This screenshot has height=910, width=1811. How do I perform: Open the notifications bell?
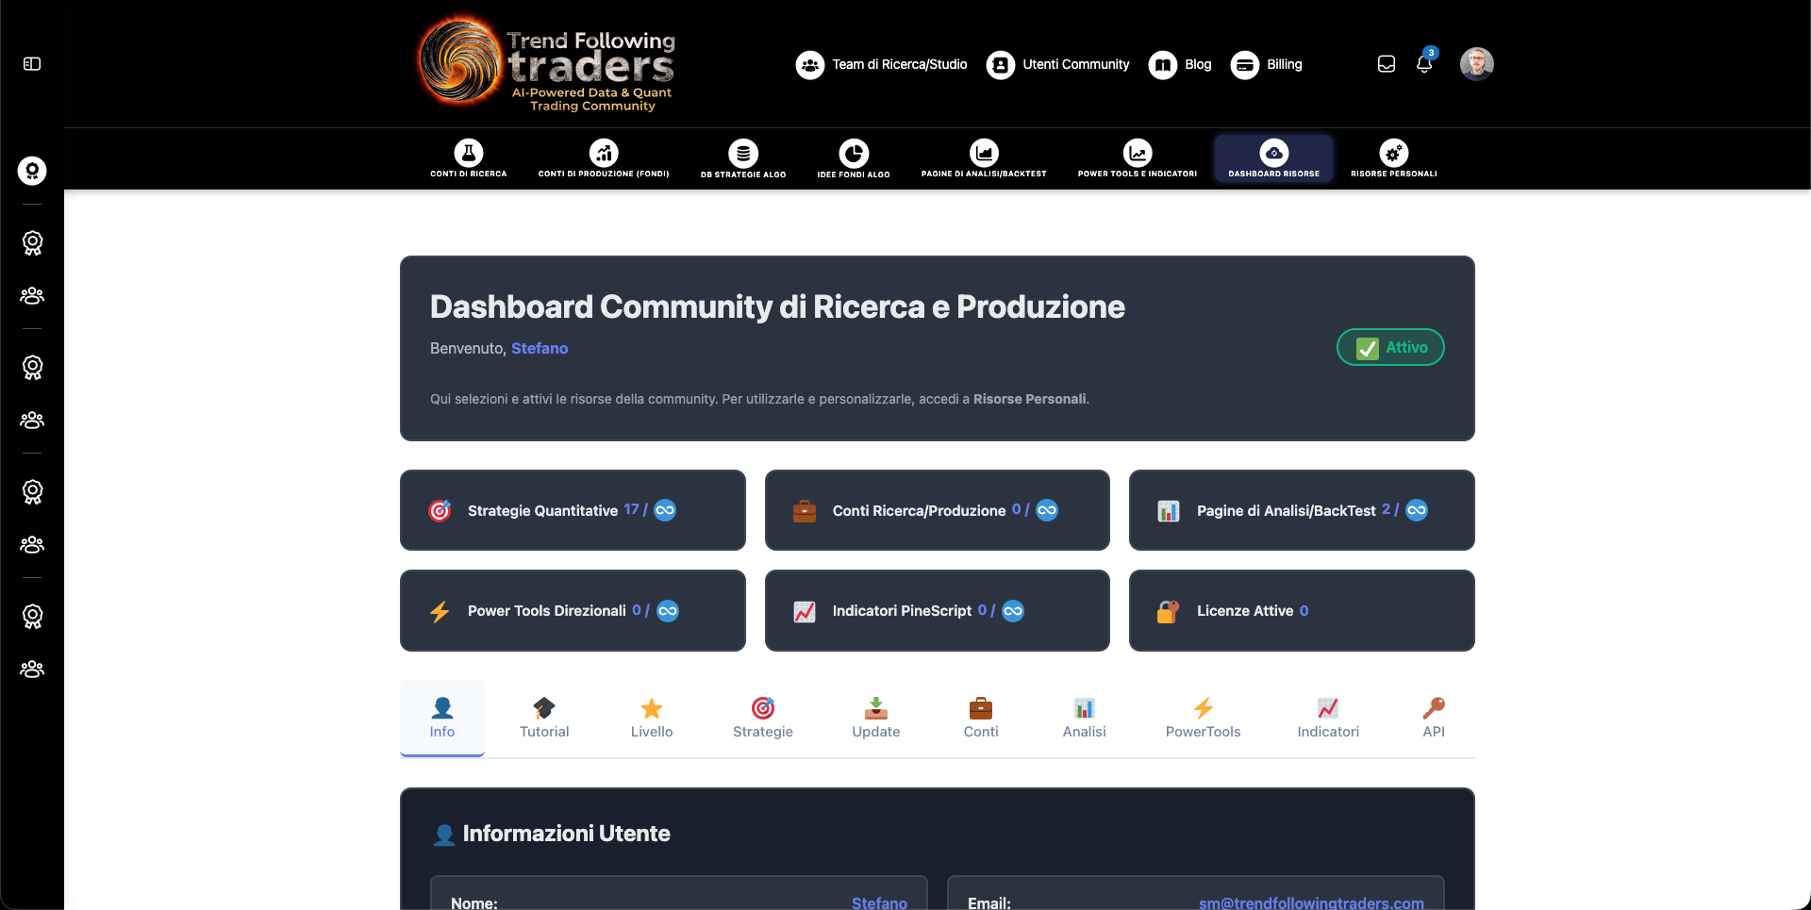[1424, 64]
